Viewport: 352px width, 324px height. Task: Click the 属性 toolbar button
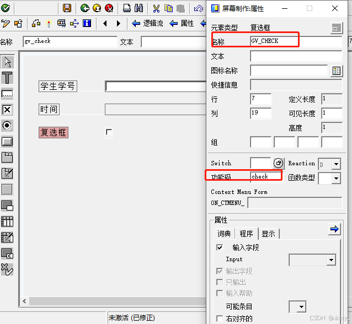pyautogui.click(x=182, y=23)
